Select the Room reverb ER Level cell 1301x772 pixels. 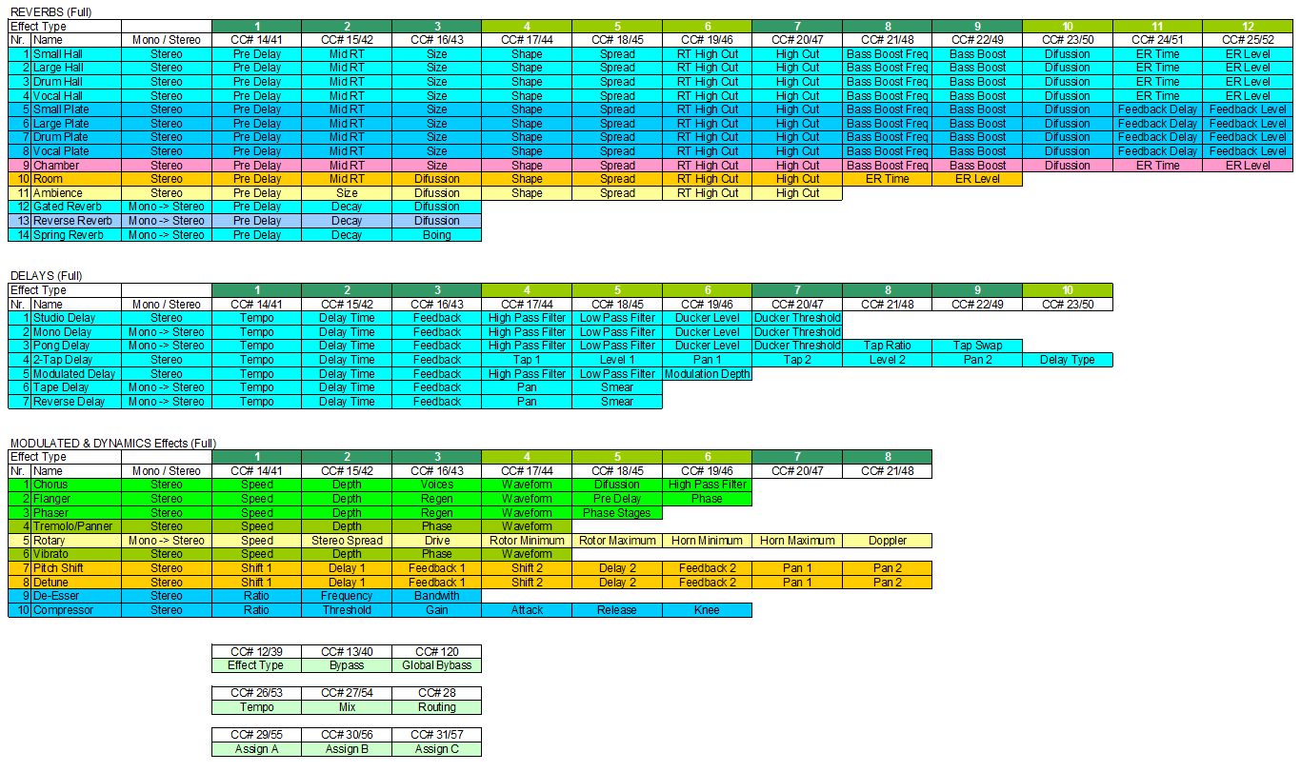(977, 179)
